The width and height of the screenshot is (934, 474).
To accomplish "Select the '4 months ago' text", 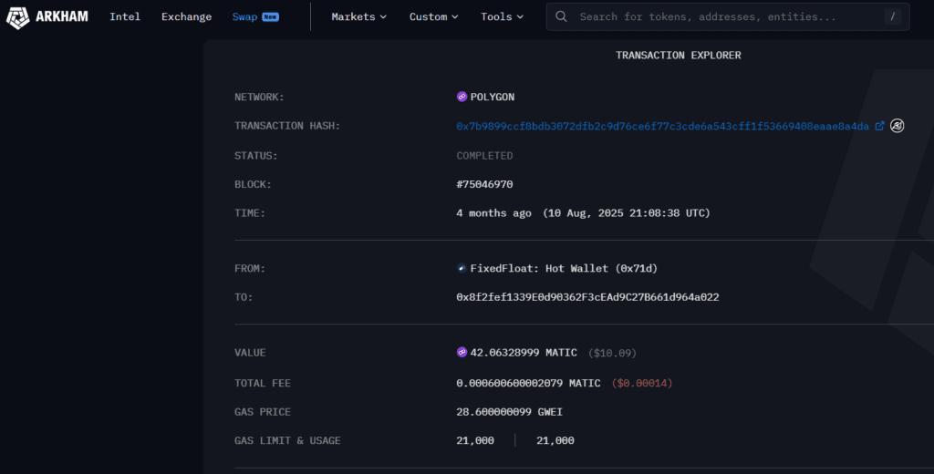I will pos(493,212).
